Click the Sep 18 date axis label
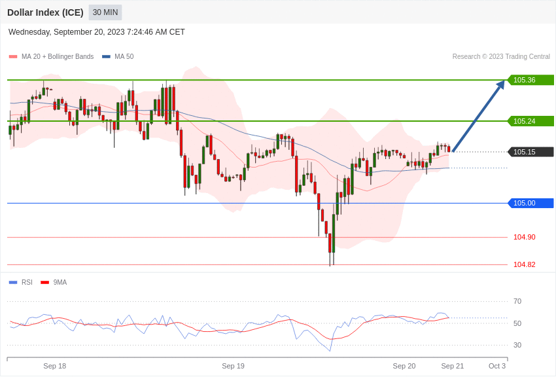 click(54, 366)
